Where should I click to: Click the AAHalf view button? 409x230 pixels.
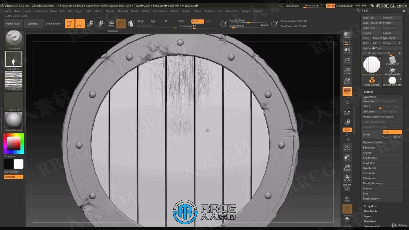point(347,81)
